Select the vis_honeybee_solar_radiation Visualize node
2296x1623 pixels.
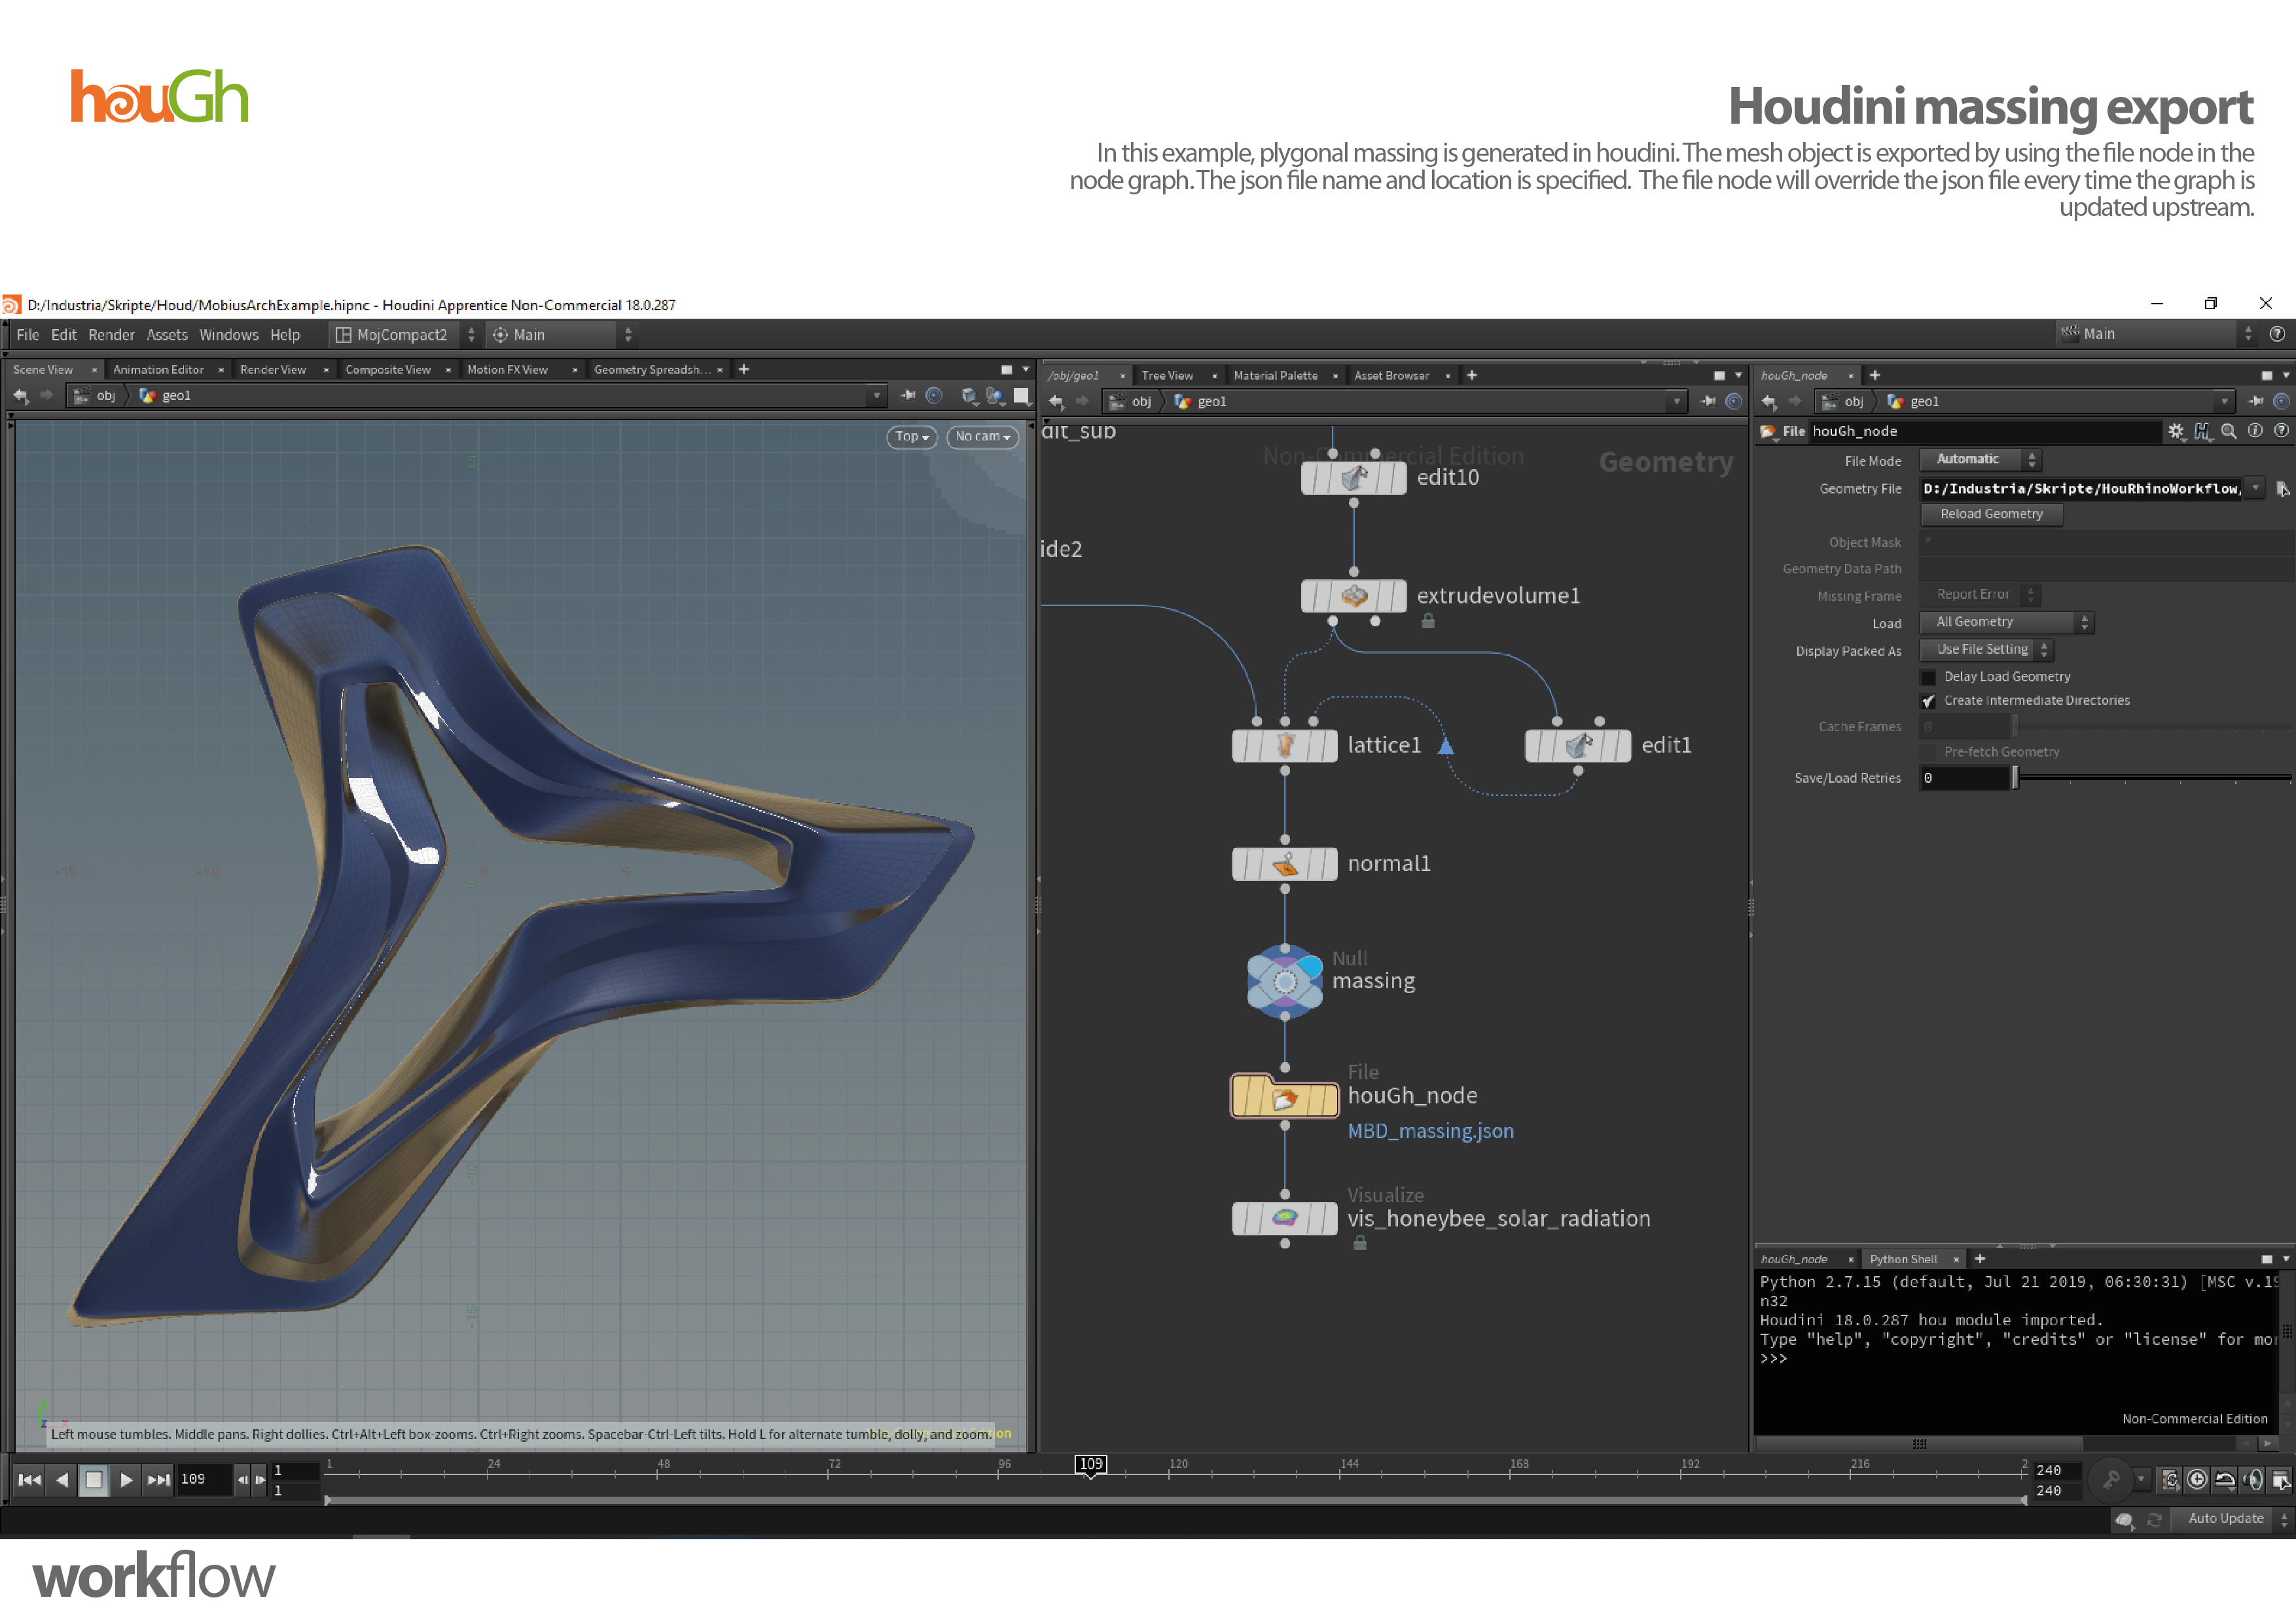(x=1285, y=1219)
